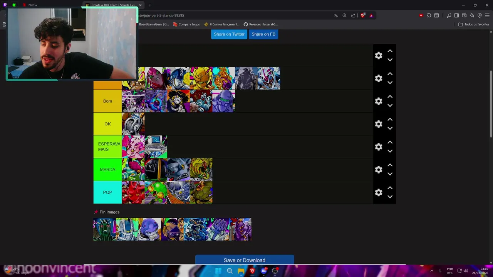Screen dimensions: 493x277
Task: Open Brave Rewards triangle icon
Action: coord(371,15)
